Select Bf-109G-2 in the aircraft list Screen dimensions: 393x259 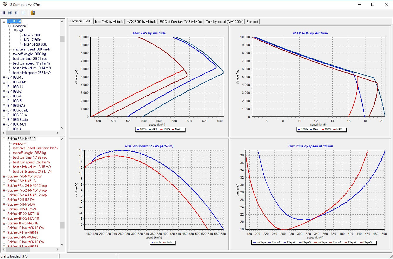14,92
